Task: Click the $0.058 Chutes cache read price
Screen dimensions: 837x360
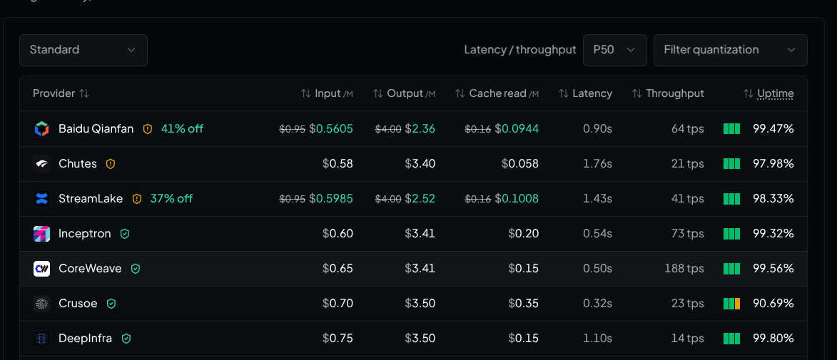Action: pyautogui.click(x=520, y=164)
